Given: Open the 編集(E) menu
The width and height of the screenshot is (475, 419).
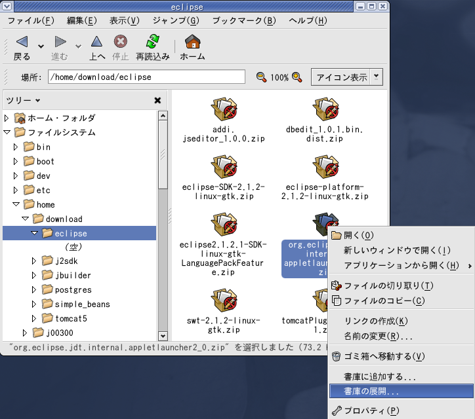Looking at the screenshot, I should (x=82, y=20).
